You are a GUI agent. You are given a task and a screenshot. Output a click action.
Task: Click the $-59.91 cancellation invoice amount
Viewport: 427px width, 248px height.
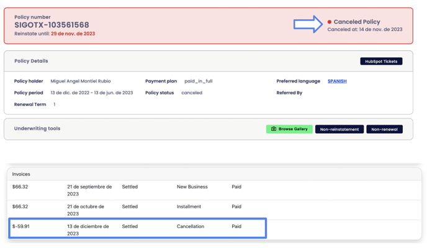(21, 226)
